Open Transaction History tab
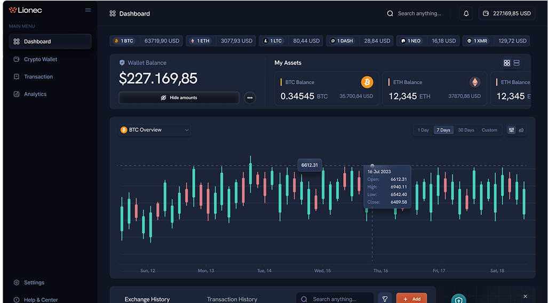548x303 pixels. pos(232,299)
